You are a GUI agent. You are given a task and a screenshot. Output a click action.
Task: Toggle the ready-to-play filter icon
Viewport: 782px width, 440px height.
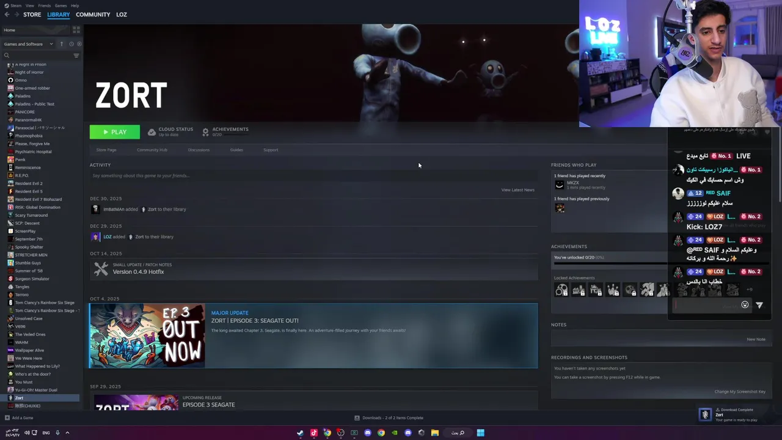(x=79, y=44)
